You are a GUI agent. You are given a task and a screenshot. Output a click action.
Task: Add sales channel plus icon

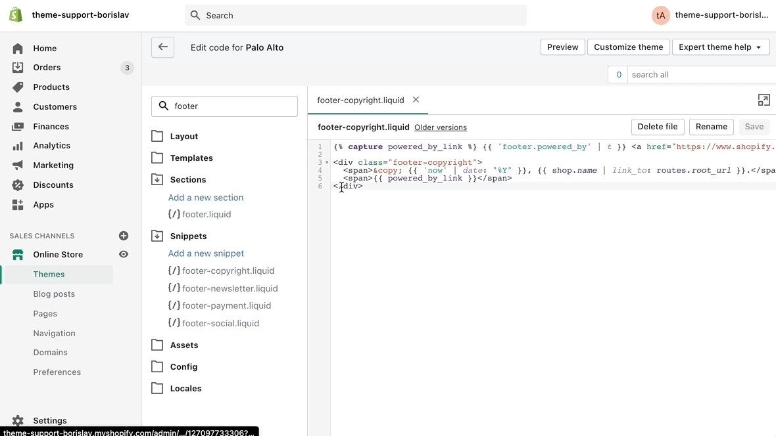[x=124, y=236]
